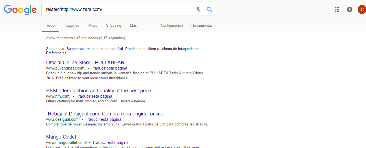Open 'H&M offers fashion and quality' result
Viewport: 366px width, 148px height.
[99, 91]
